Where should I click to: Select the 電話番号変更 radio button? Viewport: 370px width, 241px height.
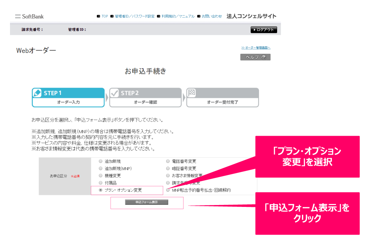(168, 161)
